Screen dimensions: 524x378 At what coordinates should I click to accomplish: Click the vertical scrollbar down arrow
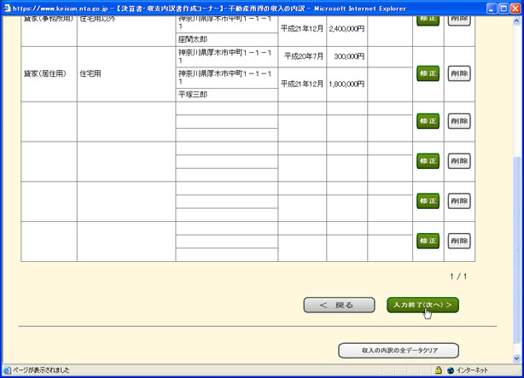[516, 357]
